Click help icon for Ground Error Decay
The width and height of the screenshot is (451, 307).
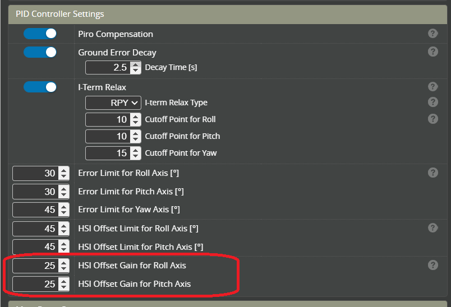(x=432, y=52)
